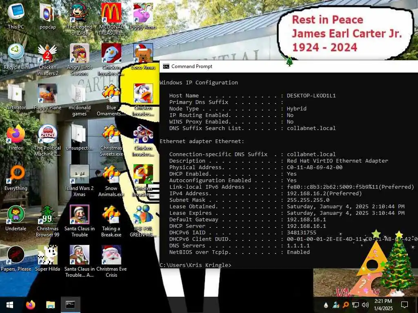Viewport: 418px width, 313px height.
Task: Select the unsuspecti... file icon
Action: tap(80, 137)
